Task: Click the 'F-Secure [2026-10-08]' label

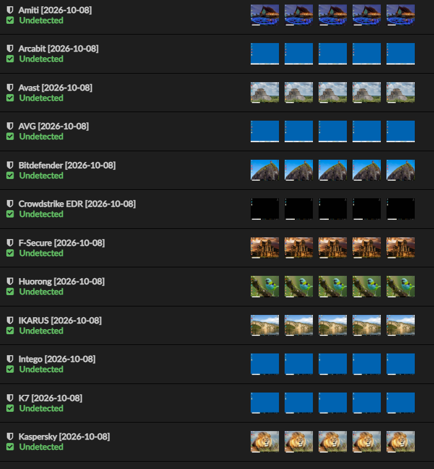Action: pyautogui.click(x=62, y=243)
